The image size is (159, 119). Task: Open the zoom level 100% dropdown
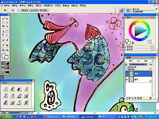tap(18, 10)
